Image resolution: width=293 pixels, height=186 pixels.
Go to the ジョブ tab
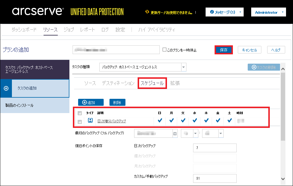click(69, 30)
